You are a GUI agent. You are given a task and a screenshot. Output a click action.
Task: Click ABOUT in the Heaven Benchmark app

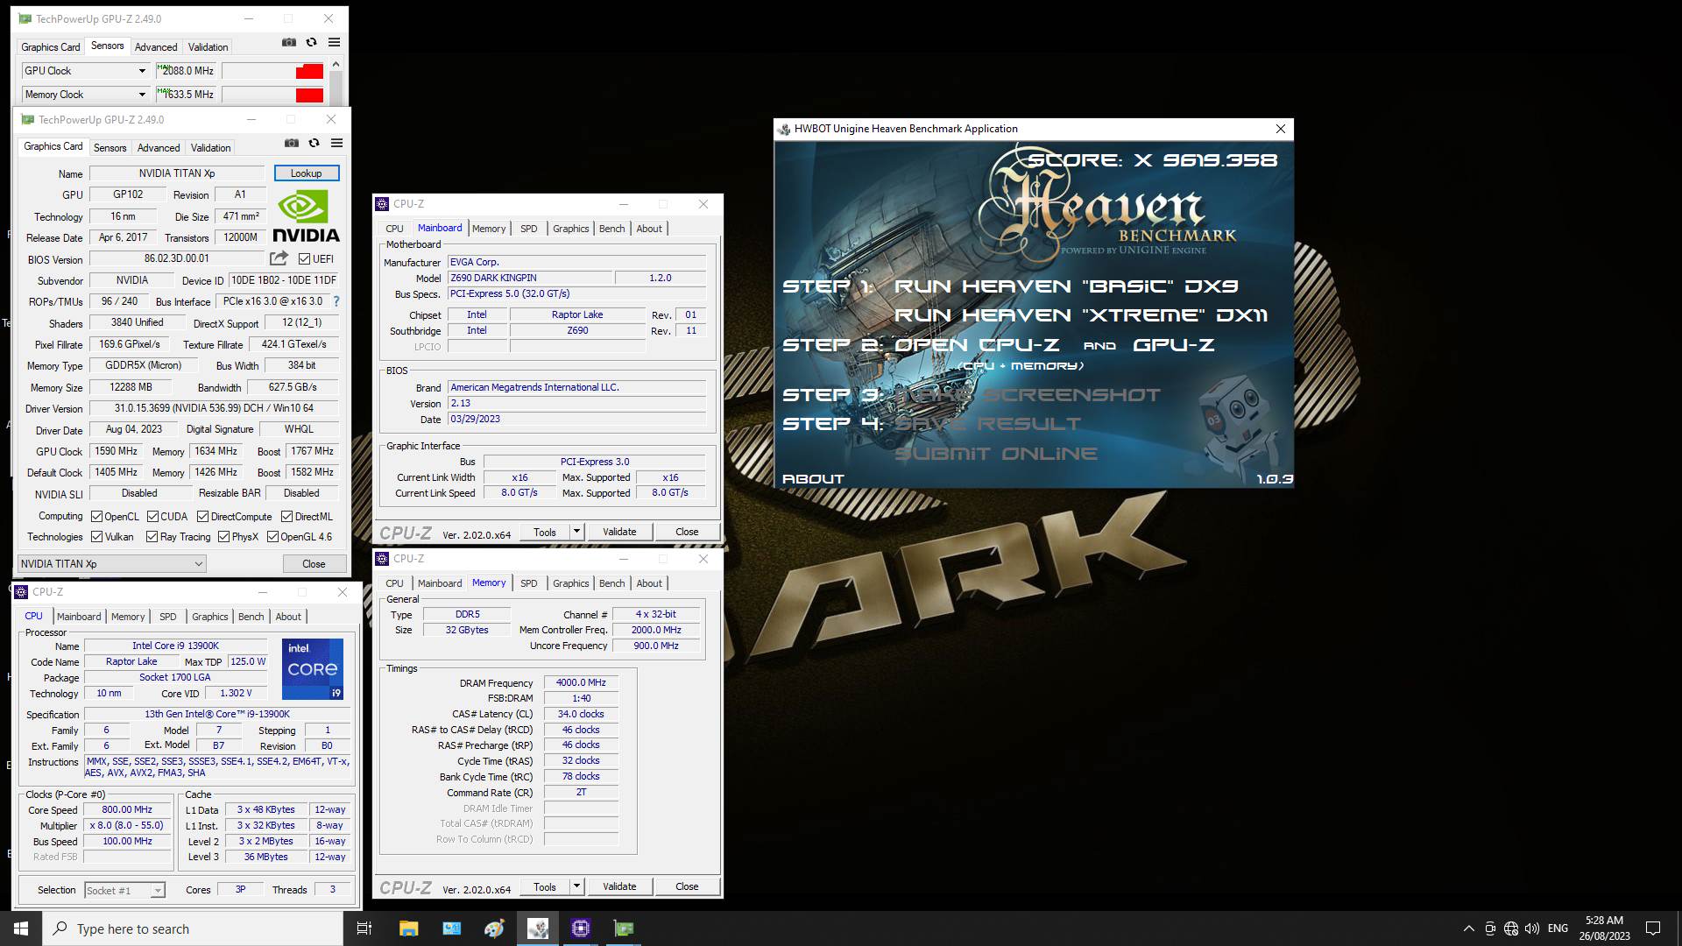pyautogui.click(x=813, y=479)
